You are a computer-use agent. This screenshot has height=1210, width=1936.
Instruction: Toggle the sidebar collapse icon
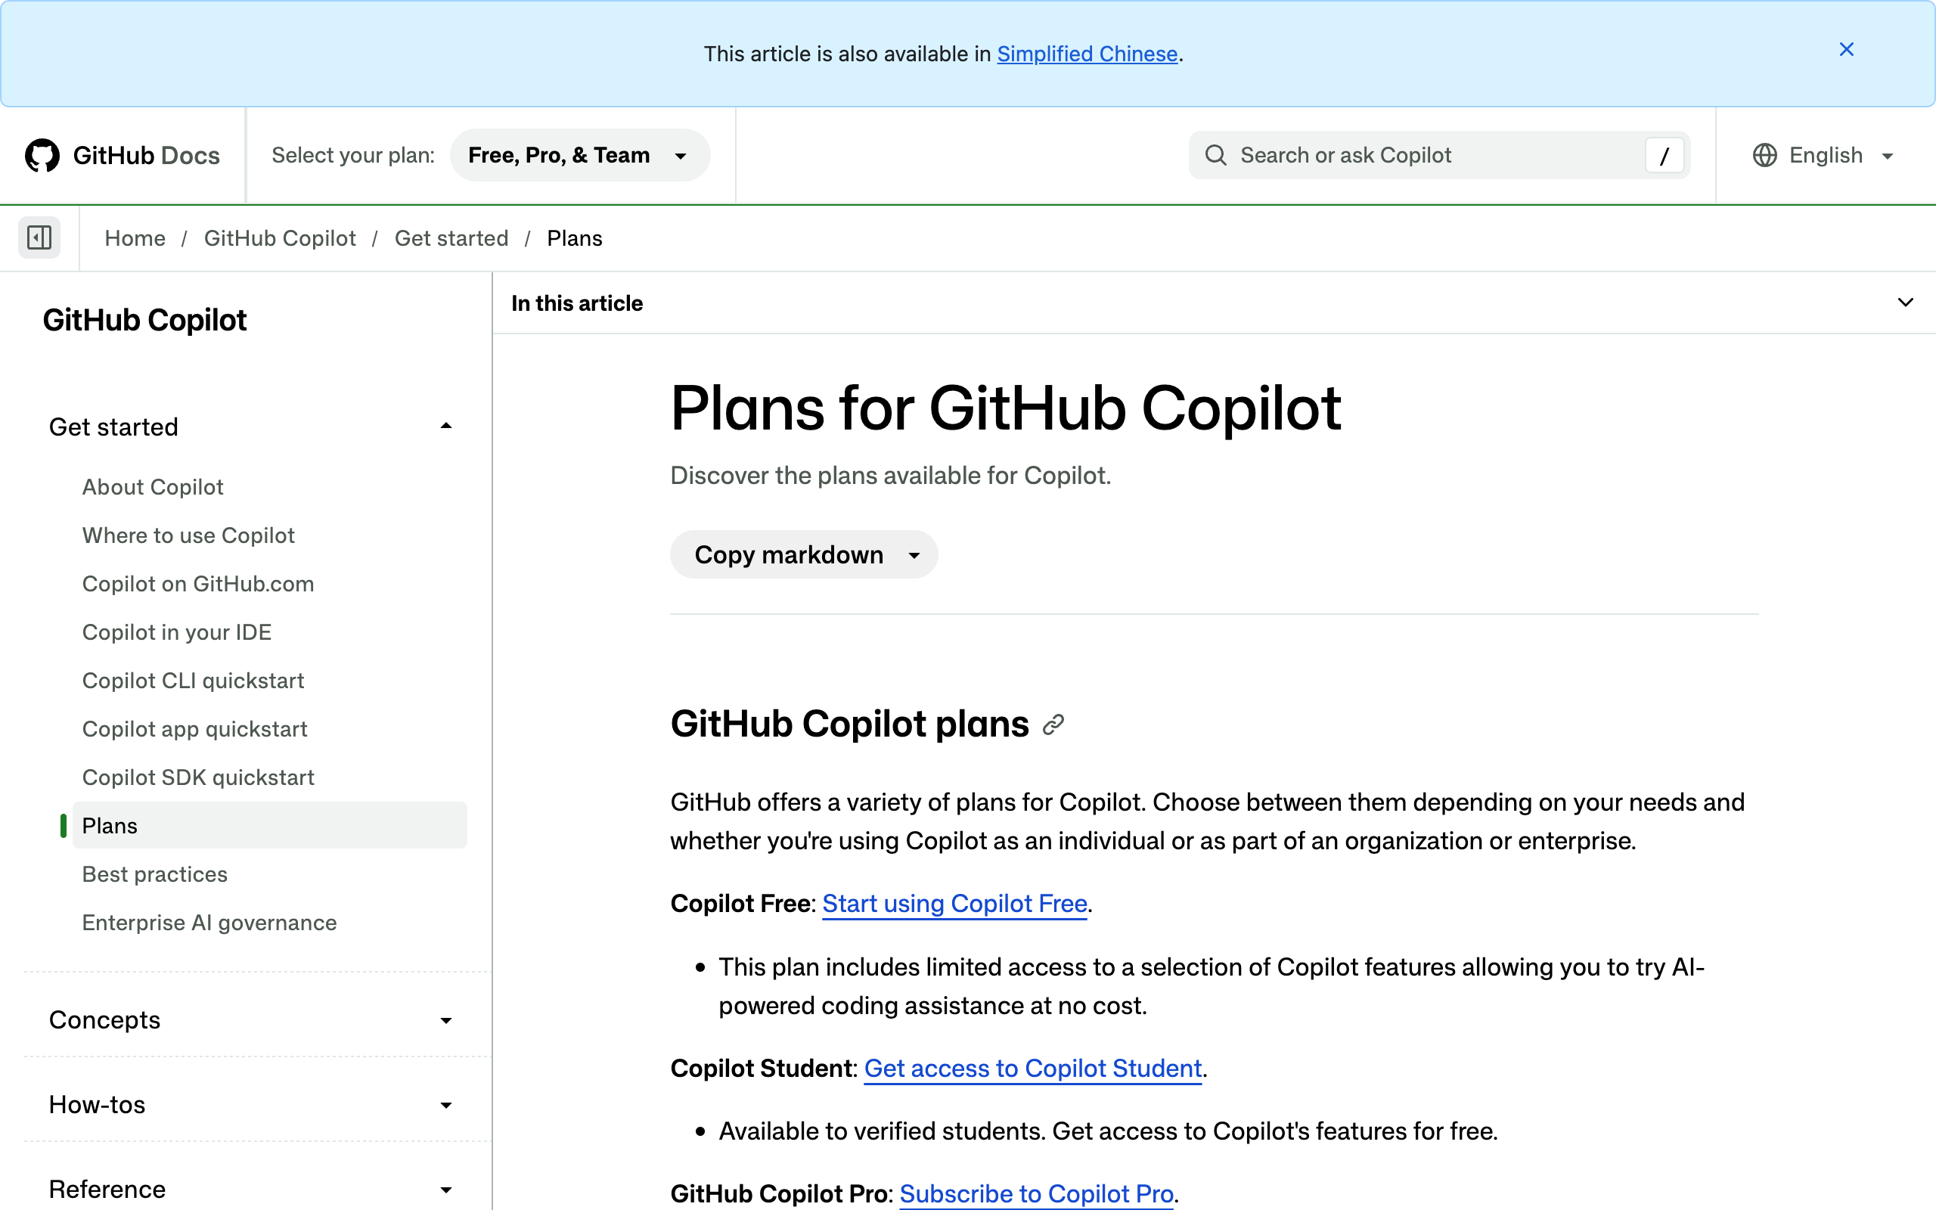click(39, 237)
